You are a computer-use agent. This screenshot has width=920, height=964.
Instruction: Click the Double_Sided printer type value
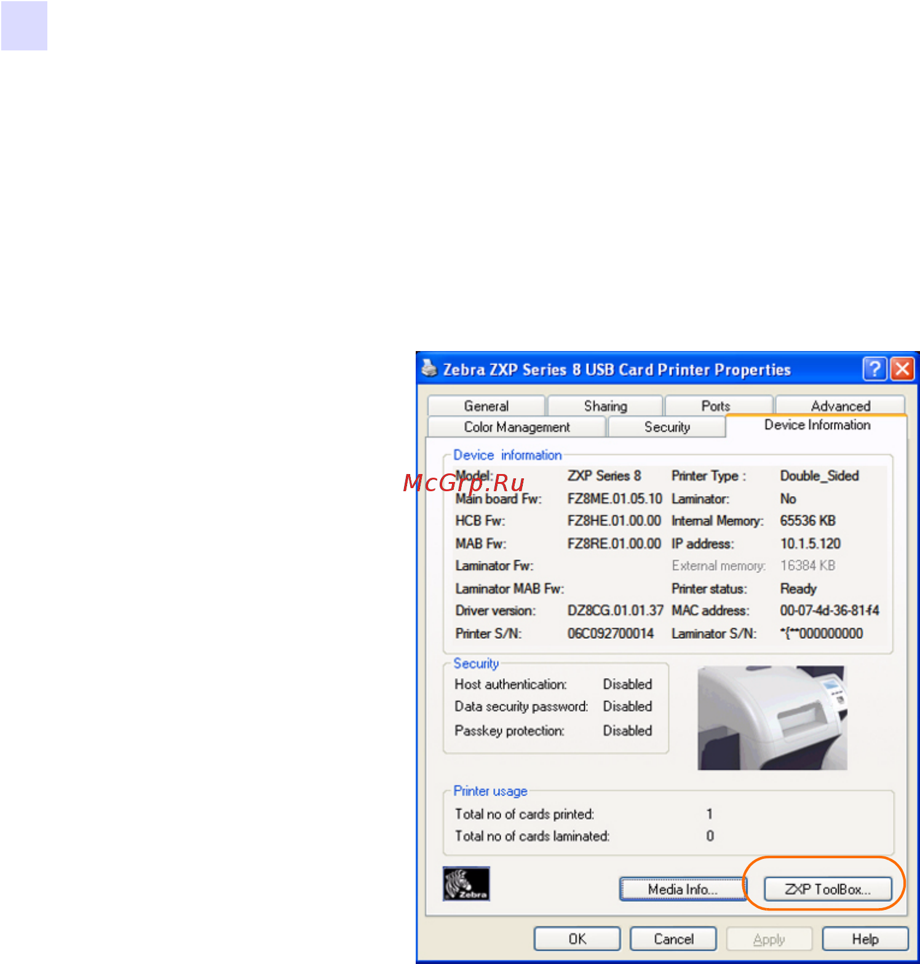819,476
